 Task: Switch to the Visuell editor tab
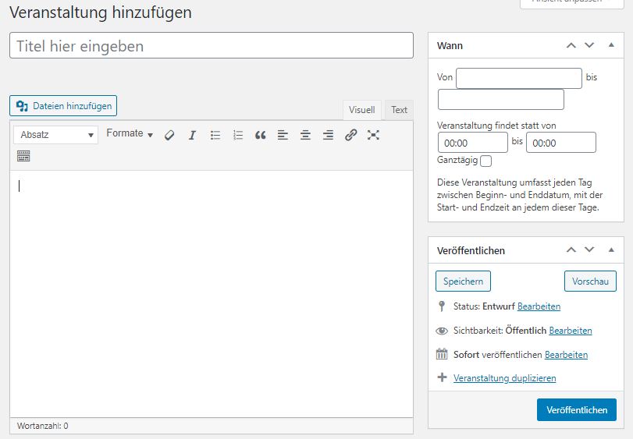tap(361, 110)
